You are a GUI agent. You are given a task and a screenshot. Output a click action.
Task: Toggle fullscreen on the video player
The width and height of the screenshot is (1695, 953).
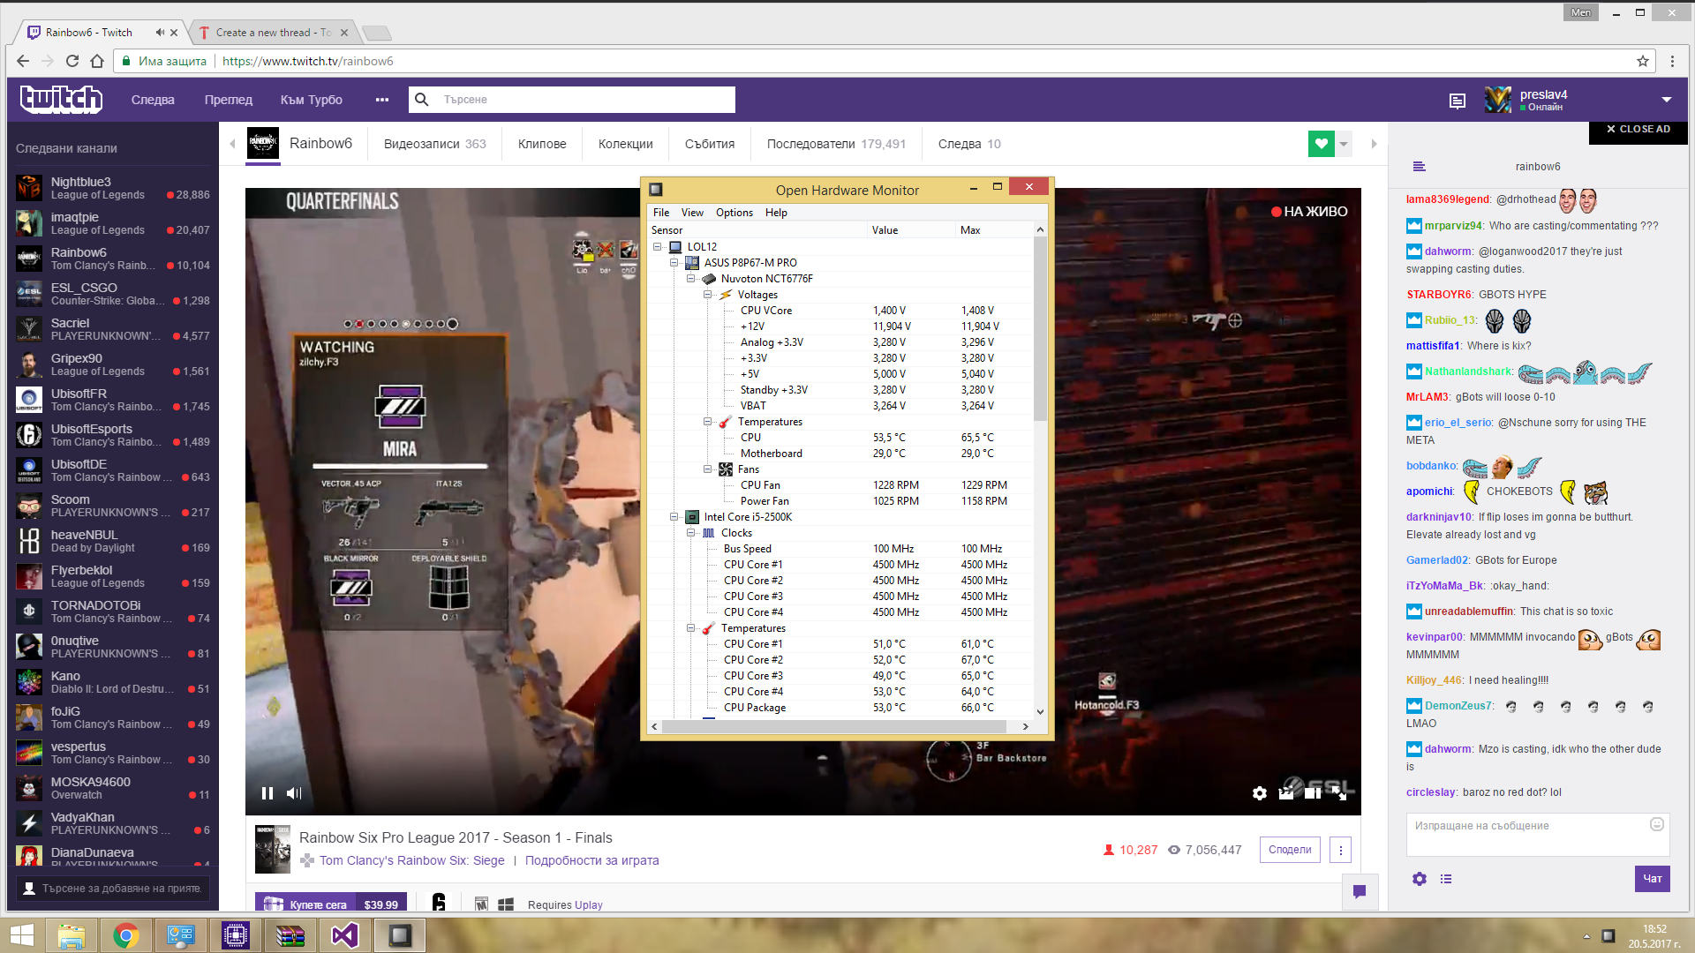coord(1340,793)
